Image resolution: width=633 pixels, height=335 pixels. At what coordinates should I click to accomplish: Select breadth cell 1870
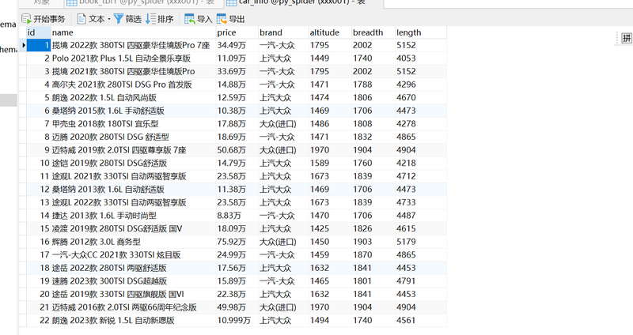click(373, 254)
